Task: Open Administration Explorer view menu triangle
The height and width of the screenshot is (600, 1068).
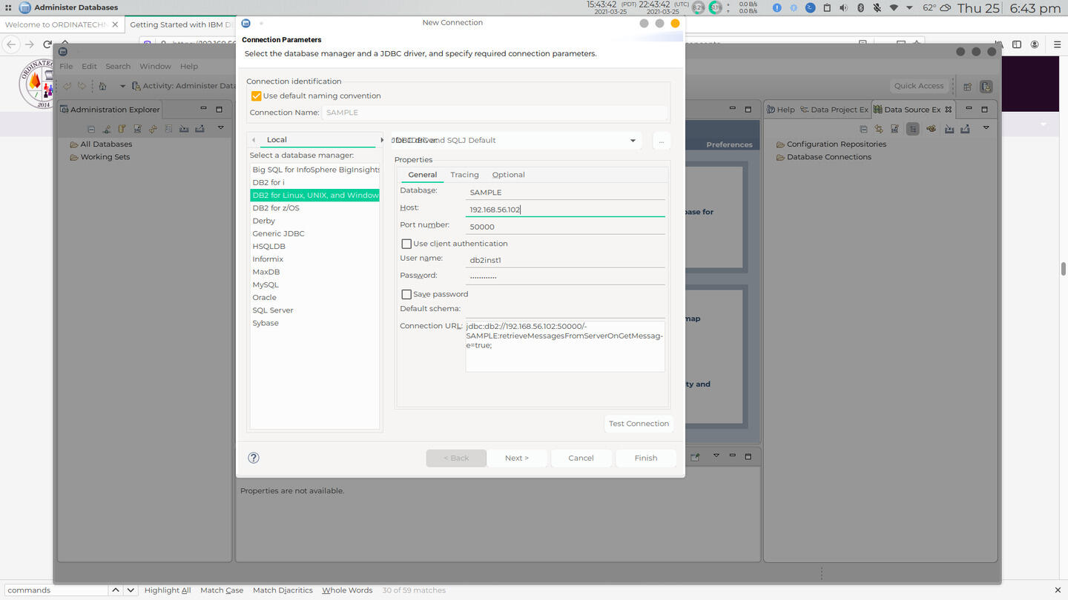Action: pos(220,128)
